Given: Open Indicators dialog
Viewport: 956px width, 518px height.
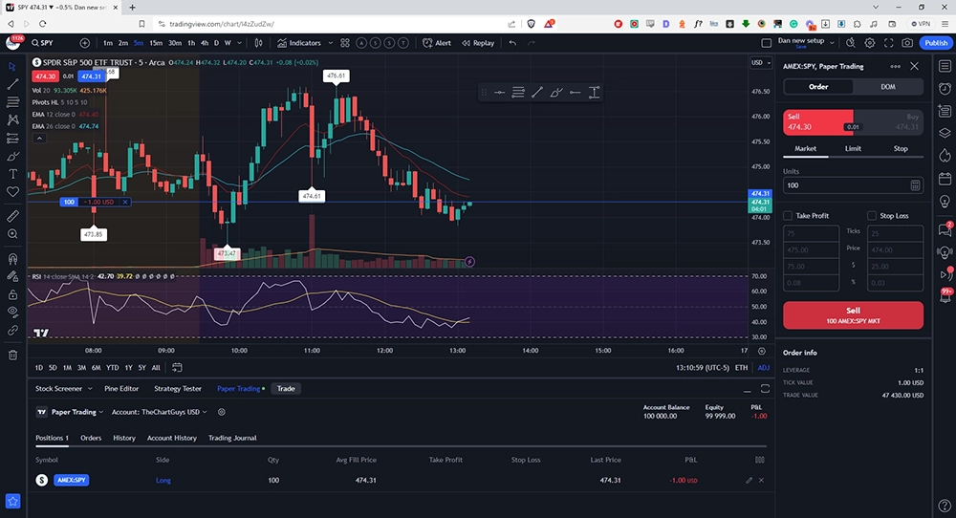Looking at the screenshot, I should tap(298, 43).
